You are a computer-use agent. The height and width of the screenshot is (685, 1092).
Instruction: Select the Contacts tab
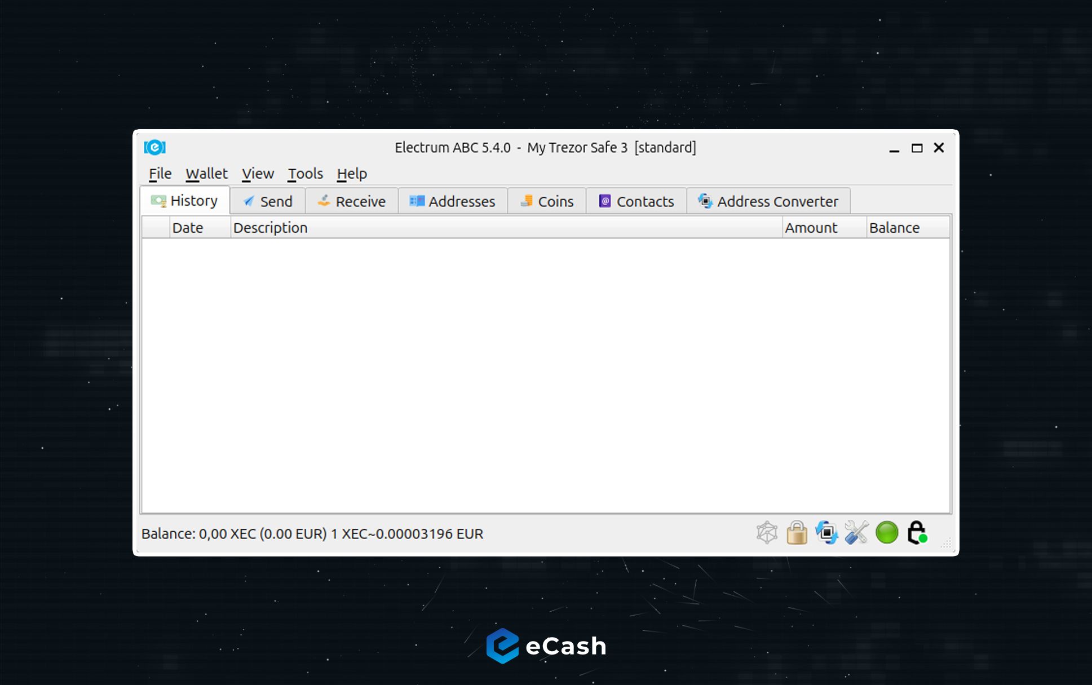(636, 201)
